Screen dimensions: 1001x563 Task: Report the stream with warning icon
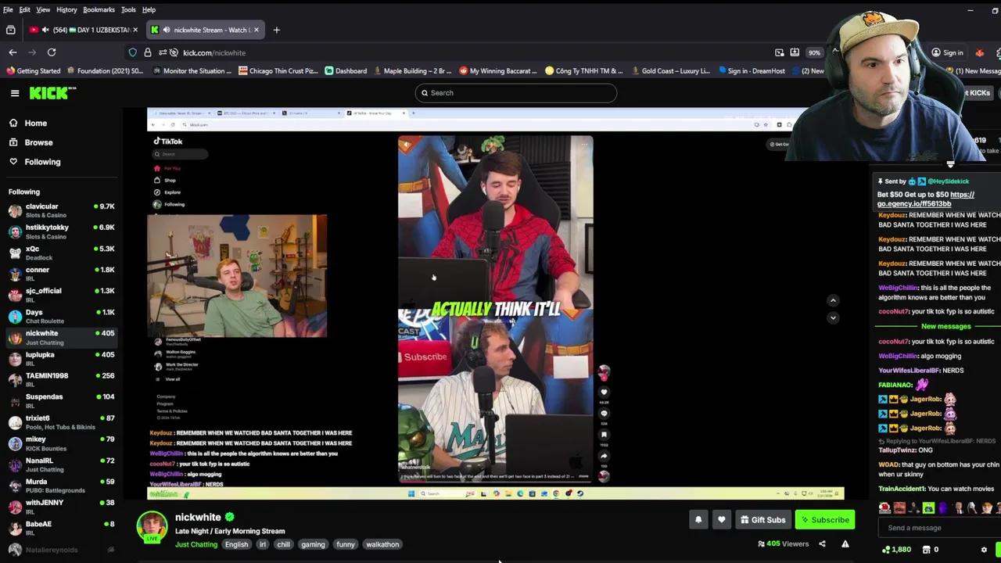coord(845,544)
